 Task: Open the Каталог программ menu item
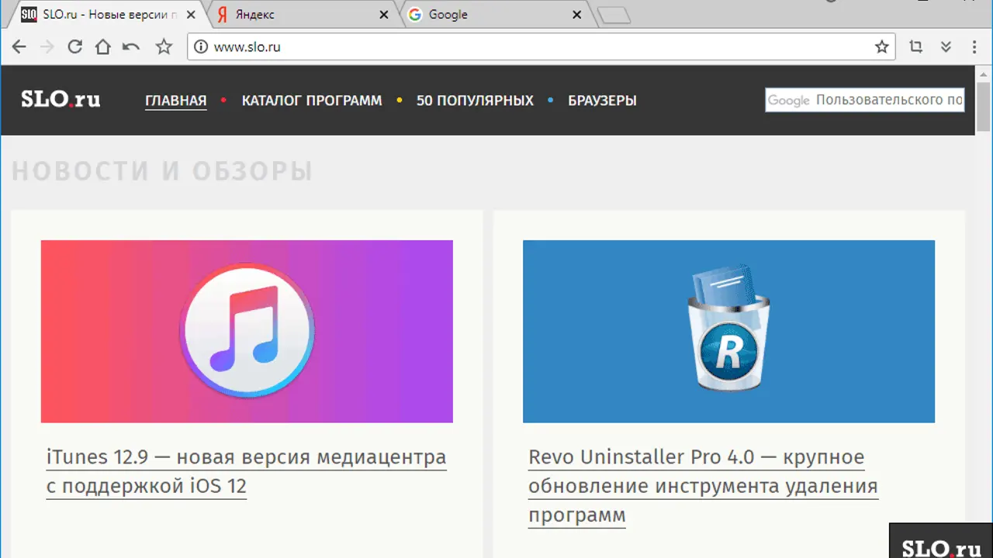pos(312,100)
